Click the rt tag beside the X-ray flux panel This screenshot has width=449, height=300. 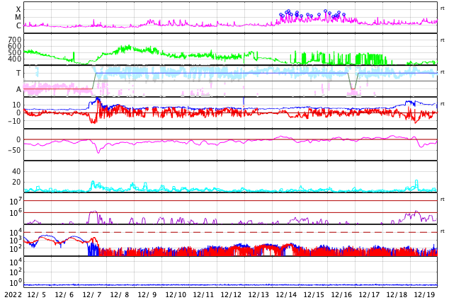click(x=443, y=8)
